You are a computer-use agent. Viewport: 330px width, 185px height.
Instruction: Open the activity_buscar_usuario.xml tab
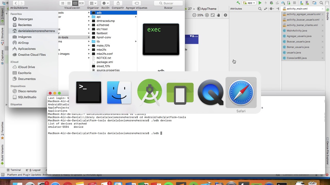(303, 20)
